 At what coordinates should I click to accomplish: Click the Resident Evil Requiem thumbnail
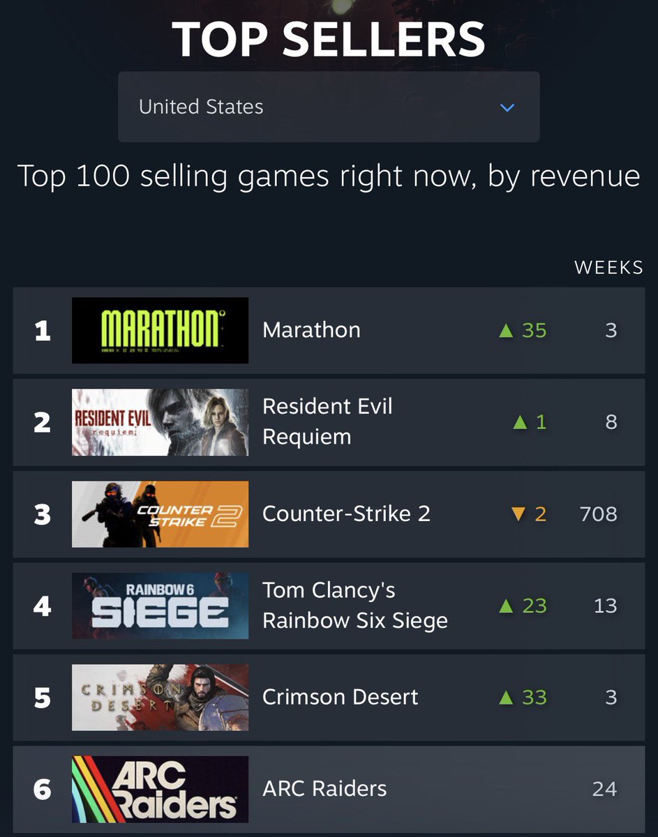[159, 422]
